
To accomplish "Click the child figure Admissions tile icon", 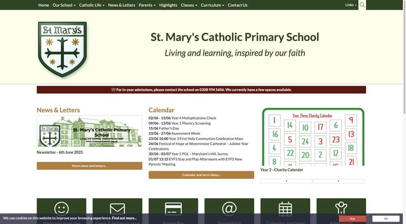I will point(341,208).
